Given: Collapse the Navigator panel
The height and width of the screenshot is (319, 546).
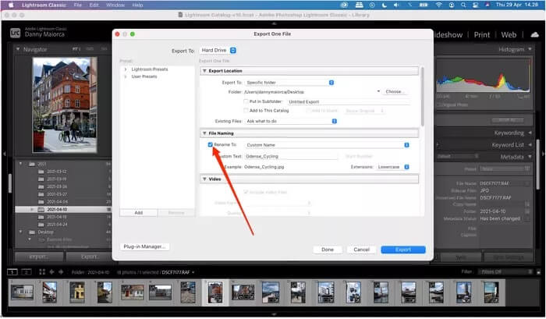Looking at the screenshot, I should click(x=18, y=49).
